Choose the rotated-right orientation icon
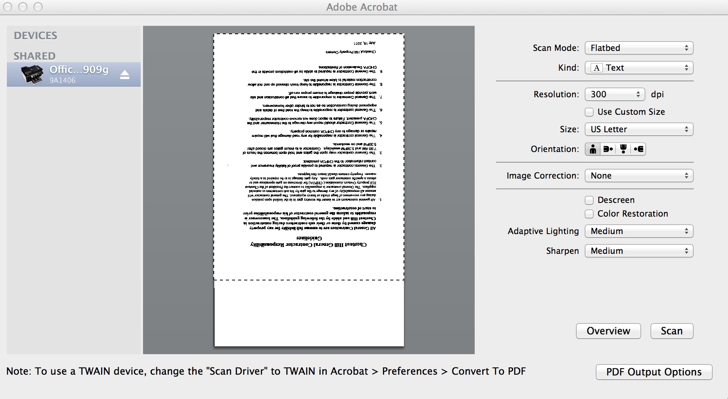 (608, 149)
